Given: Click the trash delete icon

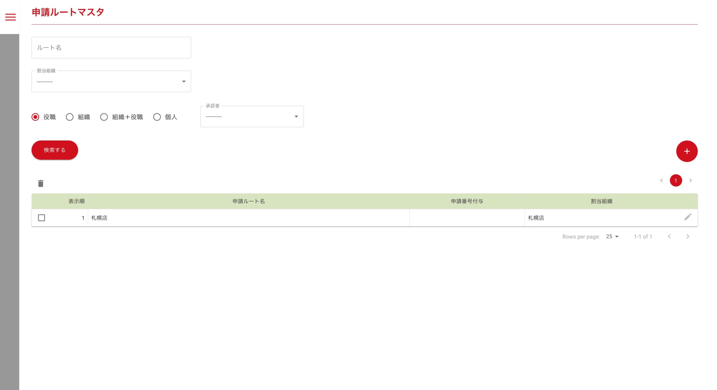Looking at the screenshot, I should pyautogui.click(x=41, y=184).
